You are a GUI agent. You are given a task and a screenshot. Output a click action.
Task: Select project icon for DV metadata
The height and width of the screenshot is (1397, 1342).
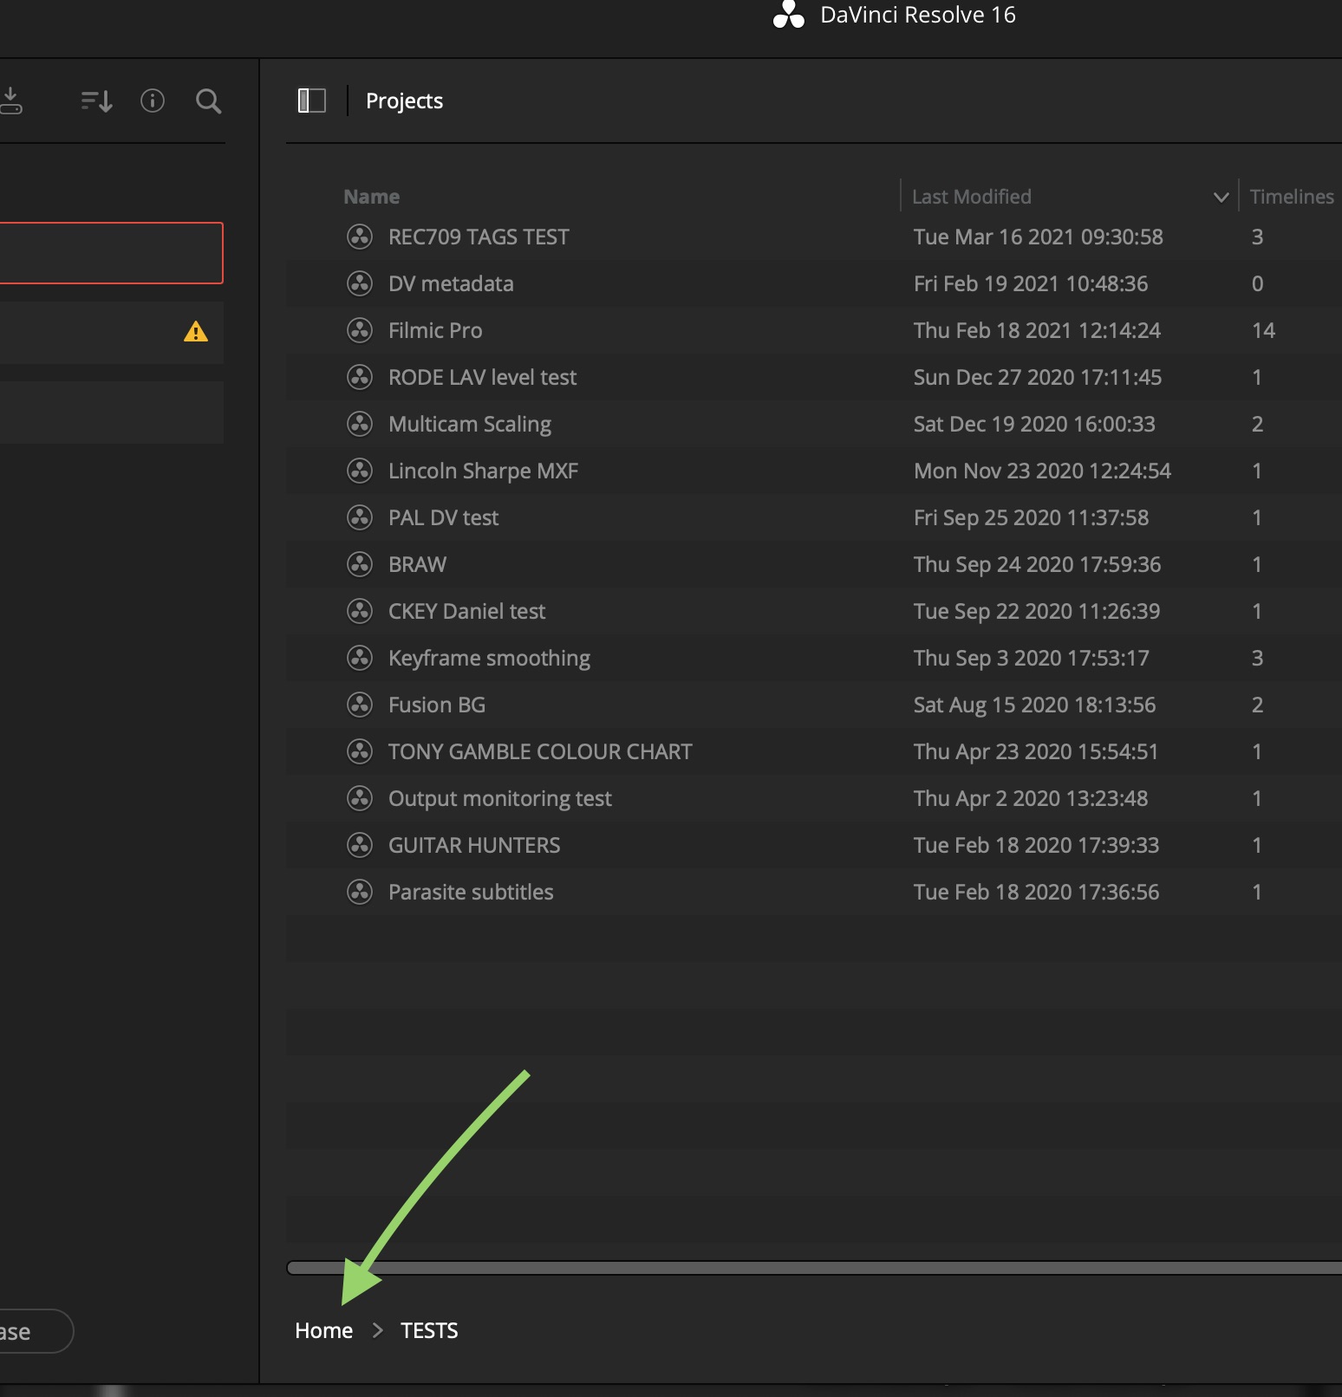pyautogui.click(x=360, y=283)
